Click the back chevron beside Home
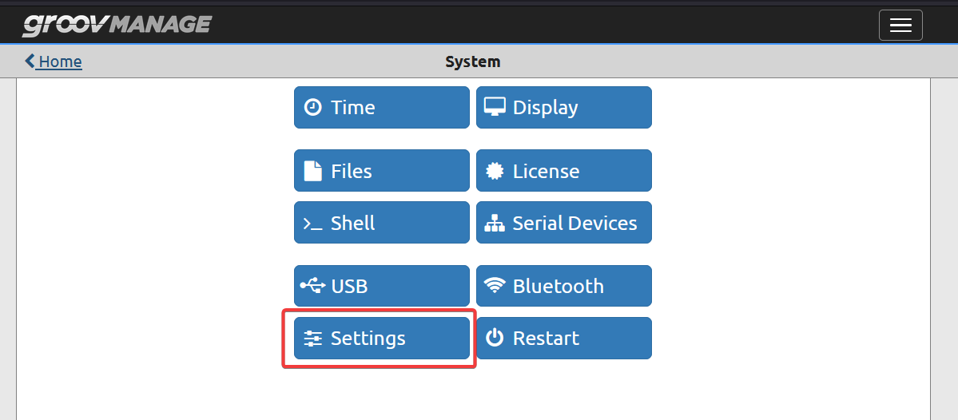Viewport: 958px width, 420px height. tap(30, 61)
